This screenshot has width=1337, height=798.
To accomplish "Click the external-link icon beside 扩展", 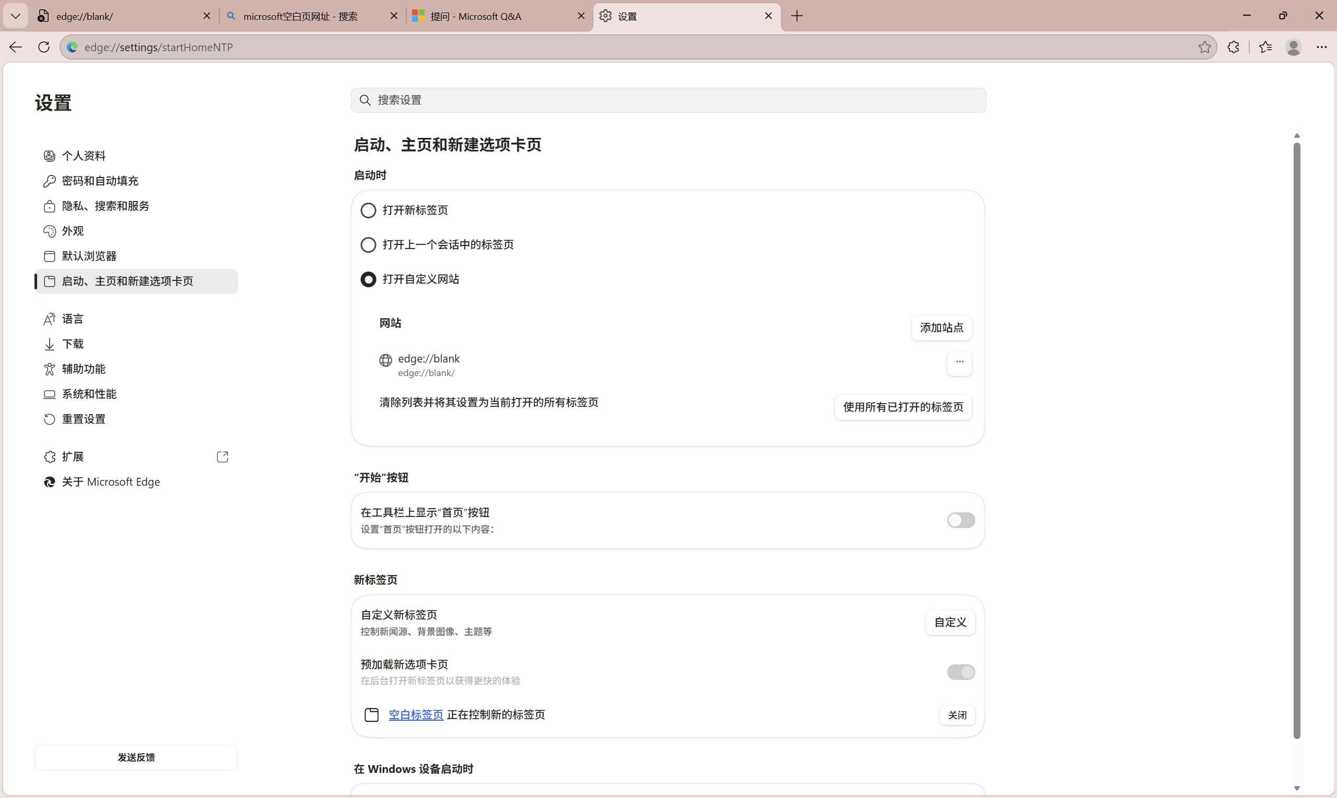I will [x=222, y=457].
